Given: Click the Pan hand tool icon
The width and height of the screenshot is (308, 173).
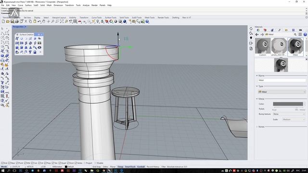Looking at the screenshot, I should (x=44, y=21).
